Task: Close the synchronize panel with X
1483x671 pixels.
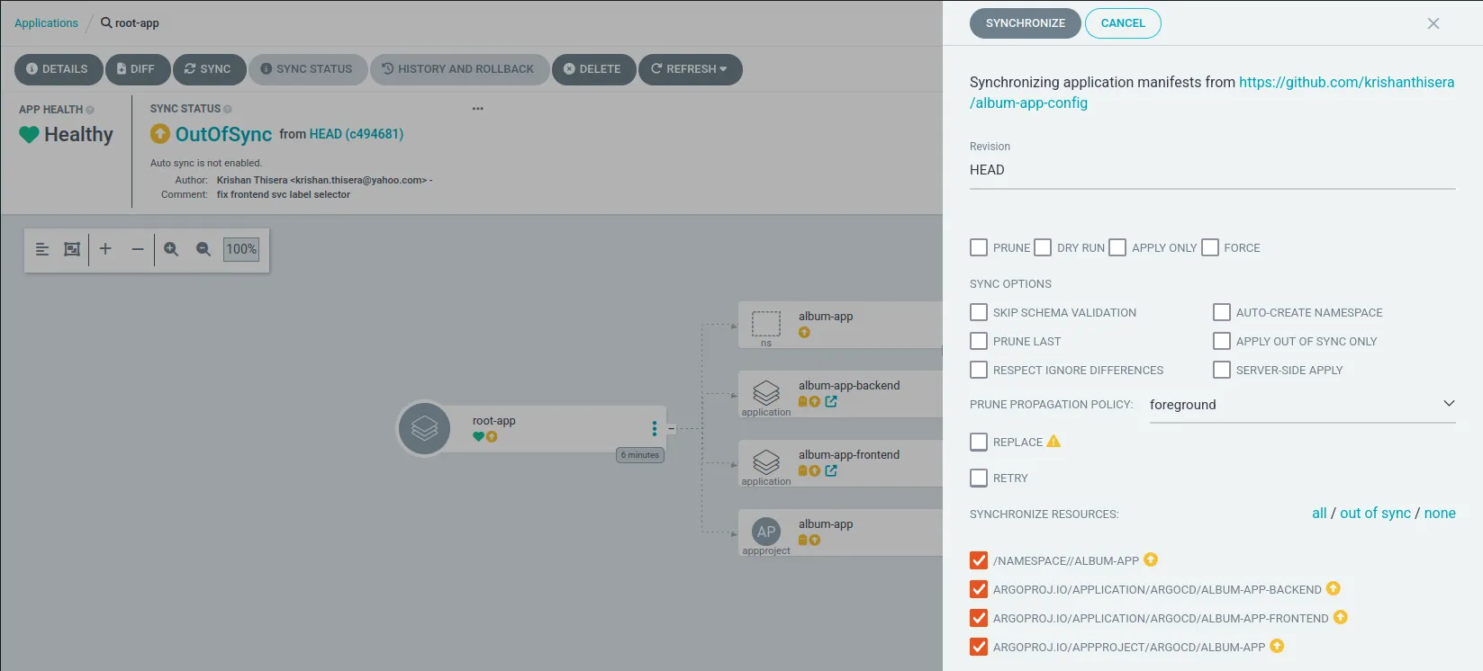Action: (1433, 23)
